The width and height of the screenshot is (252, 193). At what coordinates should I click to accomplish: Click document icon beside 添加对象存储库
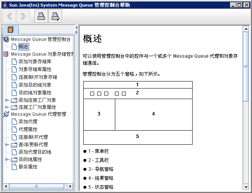tap(14, 62)
